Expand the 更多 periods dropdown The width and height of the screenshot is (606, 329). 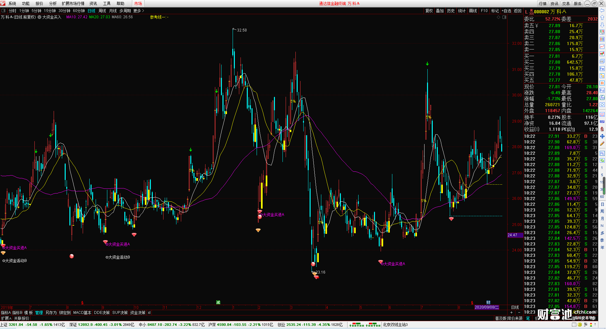(x=139, y=11)
